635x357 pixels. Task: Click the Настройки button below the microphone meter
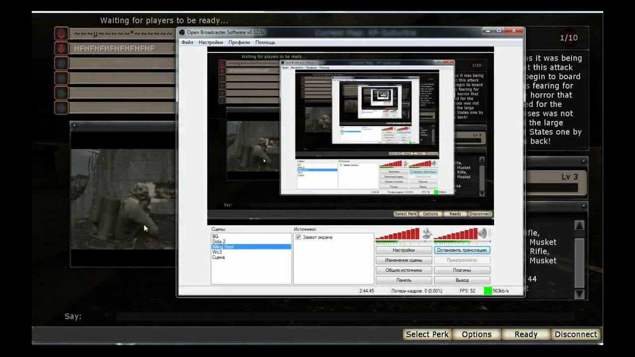coord(404,250)
